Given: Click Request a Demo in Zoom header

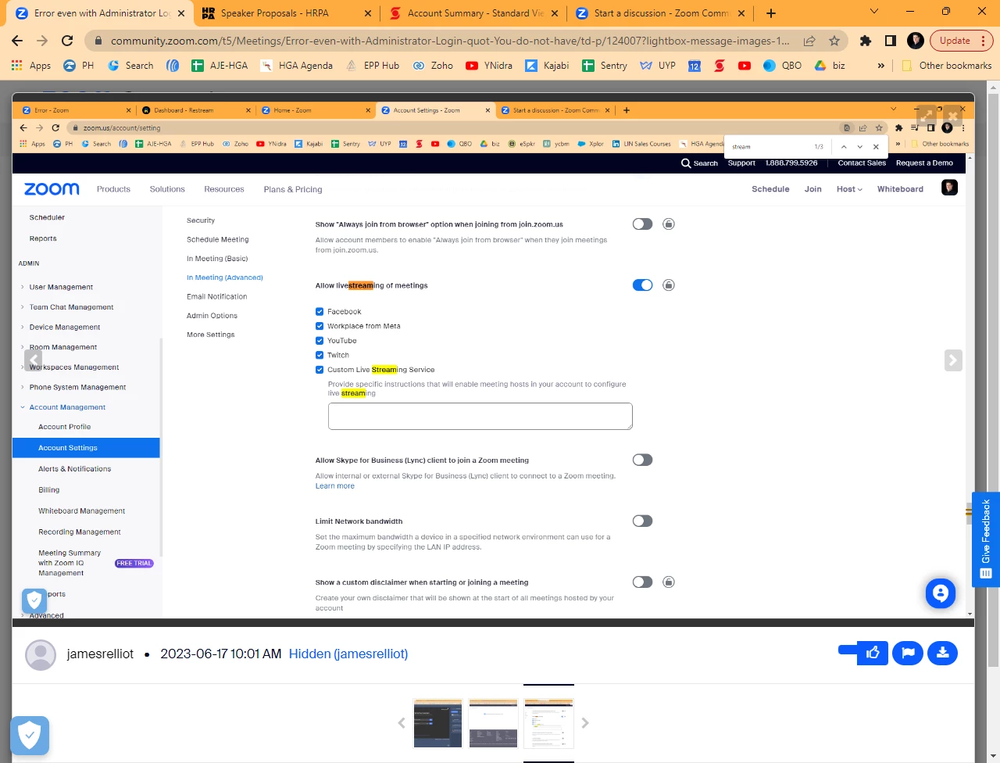Looking at the screenshot, I should tap(924, 163).
